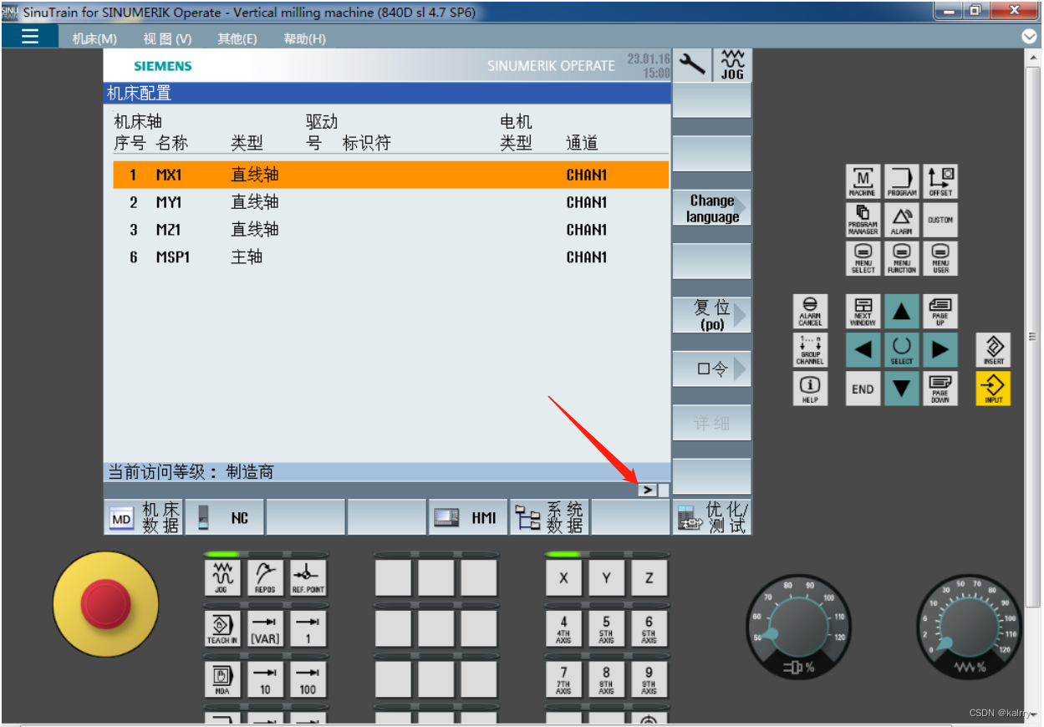Click the REPOS key
Viewport: 1044px width, 727px height.
point(265,578)
